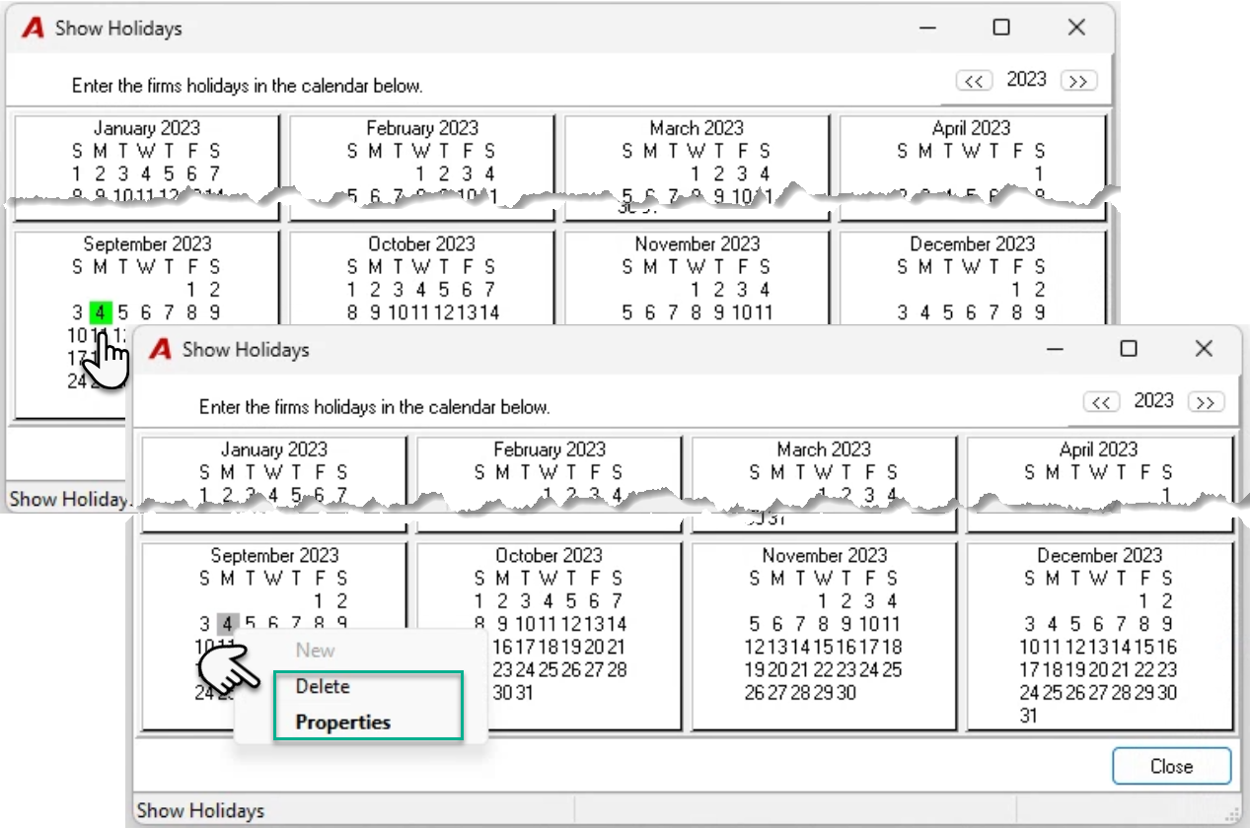Viewport: 1250px width, 828px height.
Task: Click the Show Holidays status bar text in front window
Action: coord(201,810)
